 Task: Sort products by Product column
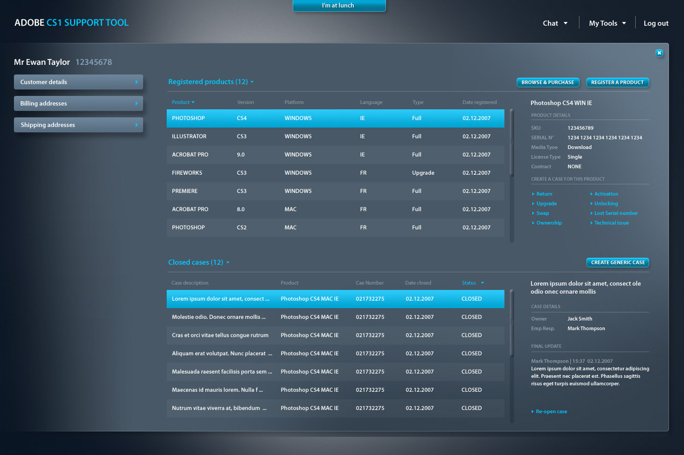click(183, 102)
